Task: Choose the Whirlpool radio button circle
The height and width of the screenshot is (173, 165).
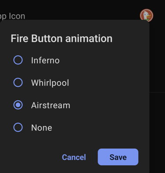Action: tap(18, 82)
